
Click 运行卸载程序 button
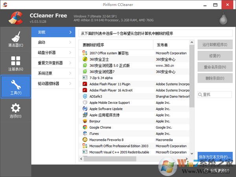click(x=215, y=44)
